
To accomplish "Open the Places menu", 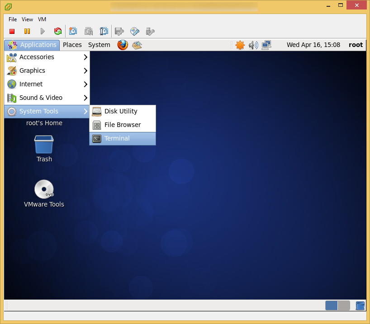I will (x=72, y=45).
